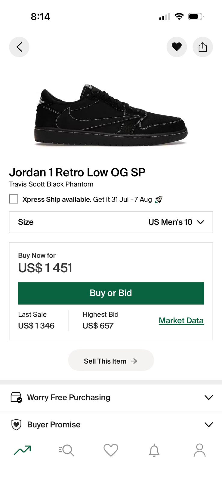
Task: Open the search tab icon
Action: [x=66, y=450]
